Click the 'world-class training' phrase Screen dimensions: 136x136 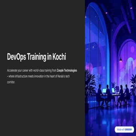41,70
